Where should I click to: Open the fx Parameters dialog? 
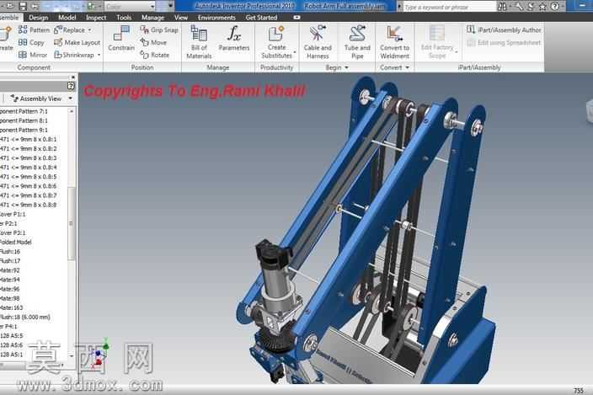[x=234, y=38]
